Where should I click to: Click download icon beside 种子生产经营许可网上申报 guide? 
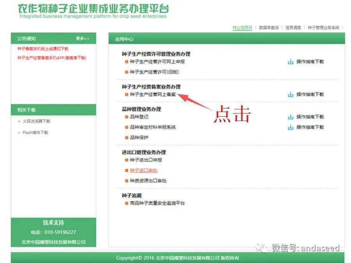[290, 61]
